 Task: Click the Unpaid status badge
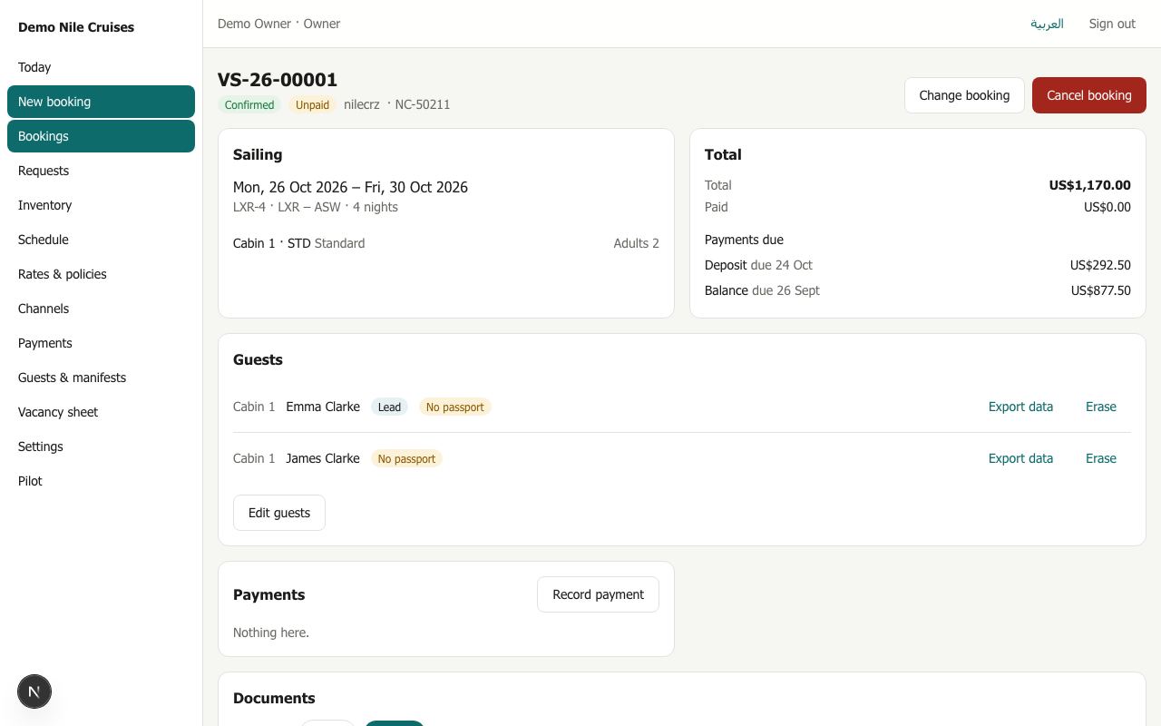[x=312, y=105]
